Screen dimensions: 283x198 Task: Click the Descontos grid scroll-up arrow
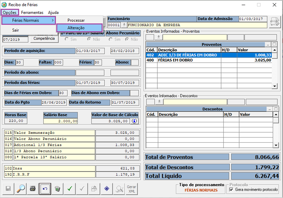276,115
